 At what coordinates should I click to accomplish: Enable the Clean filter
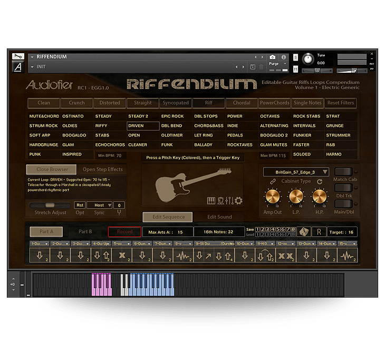(x=44, y=103)
